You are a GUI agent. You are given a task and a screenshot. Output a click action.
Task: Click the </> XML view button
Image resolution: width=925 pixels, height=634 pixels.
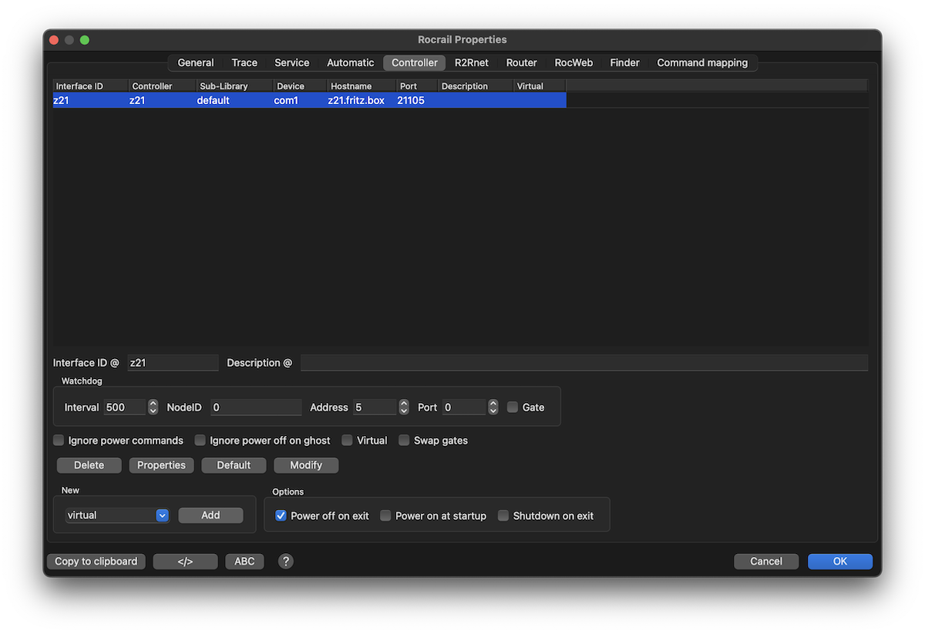(x=185, y=562)
